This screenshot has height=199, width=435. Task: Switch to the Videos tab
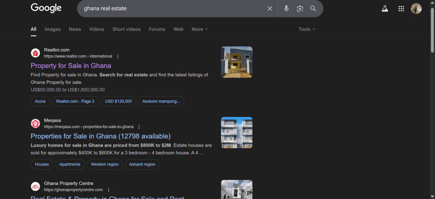pyautogui.click(x=96, y=29)
